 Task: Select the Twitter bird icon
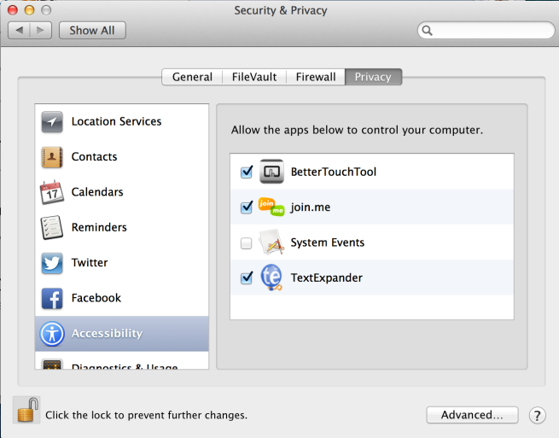tap(52, 263)
